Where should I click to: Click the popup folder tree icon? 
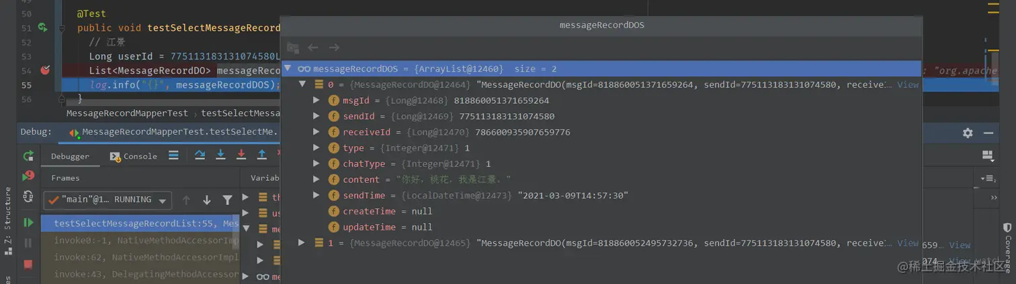click(292, 48)
